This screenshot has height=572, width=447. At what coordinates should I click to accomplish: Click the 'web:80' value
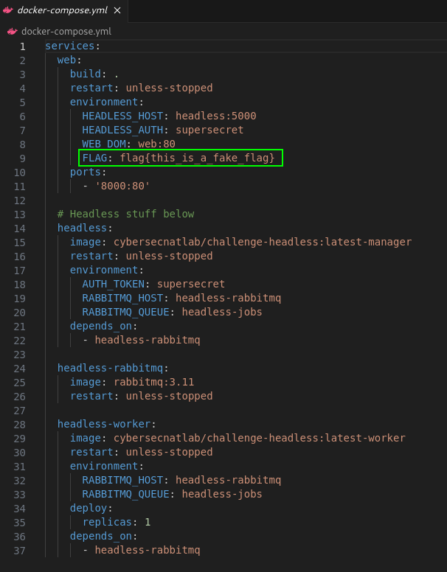click(156, 144)
